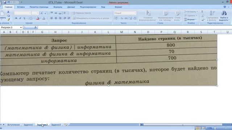Screen dimensions: 232x130
Task: Open the fill color dropdown arrow
Action: point(41,18)
